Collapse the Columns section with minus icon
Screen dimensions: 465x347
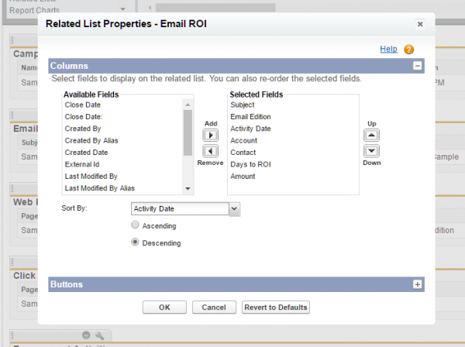click(418, 67)
